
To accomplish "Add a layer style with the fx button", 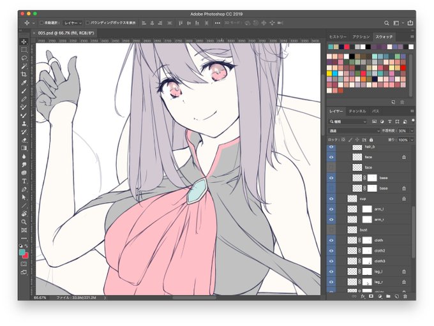I will coord(363,297).
